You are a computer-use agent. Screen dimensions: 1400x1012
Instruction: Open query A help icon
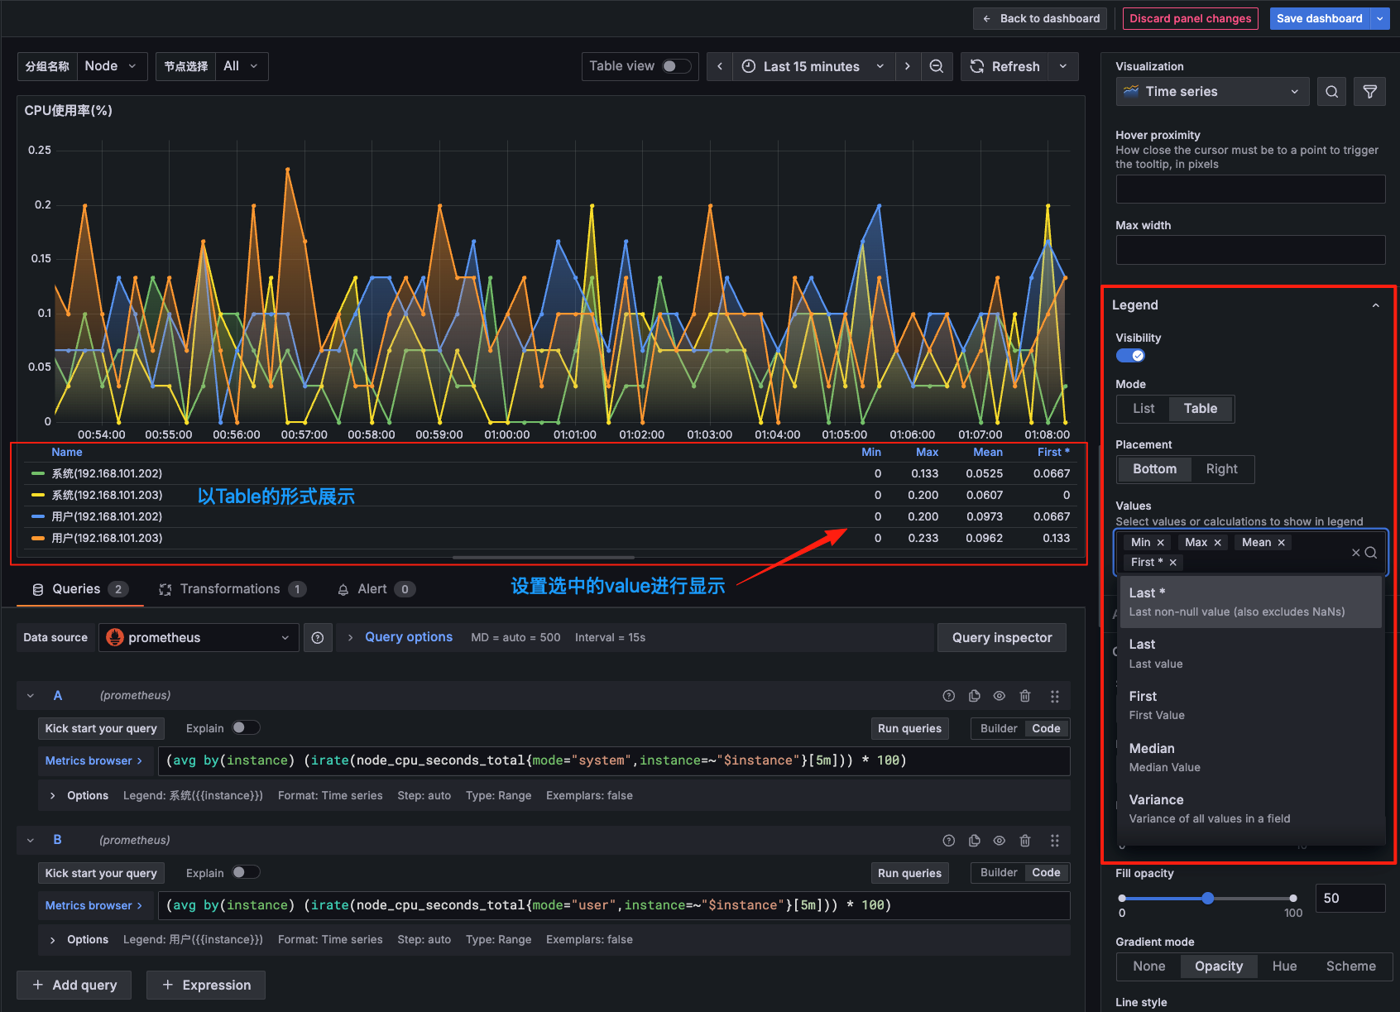(949, 696)
